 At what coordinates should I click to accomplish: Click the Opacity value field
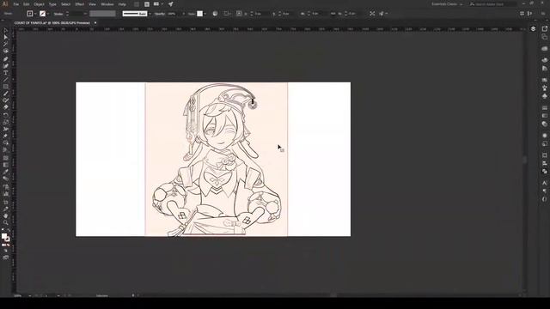(x=174, y=14)
